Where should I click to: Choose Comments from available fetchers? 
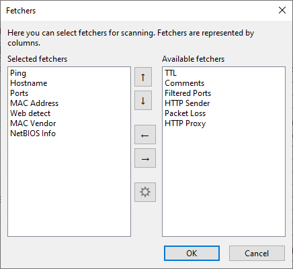click(x=184, y=83)
